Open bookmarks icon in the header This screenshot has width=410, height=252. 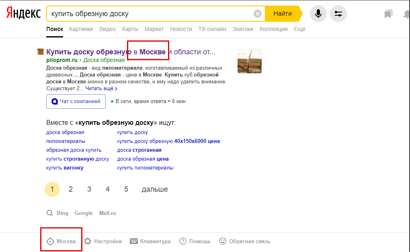(x=388, y=14)
